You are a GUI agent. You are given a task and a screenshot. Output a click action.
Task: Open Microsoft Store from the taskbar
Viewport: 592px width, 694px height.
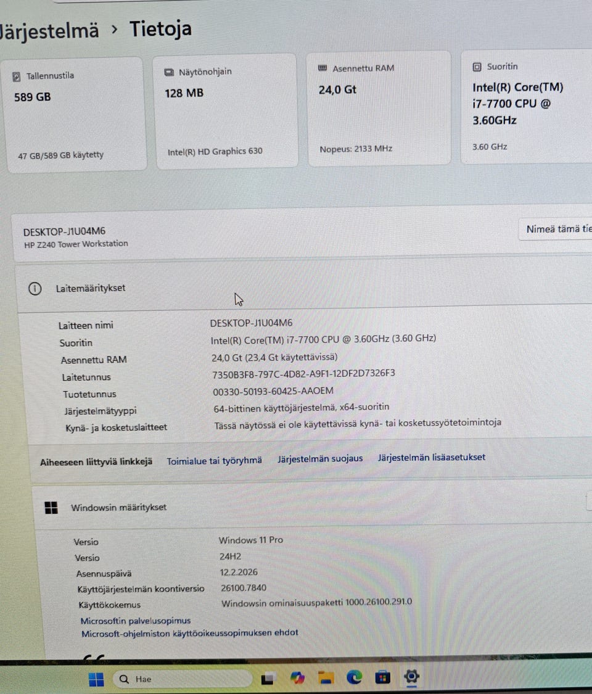pos(382,677)
